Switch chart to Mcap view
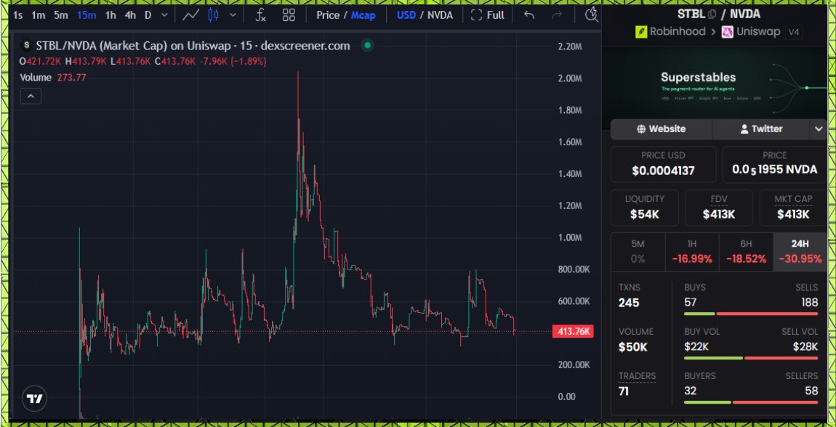Image resolution: width=836 pixels, height=427 pixels. click(363, 15)
